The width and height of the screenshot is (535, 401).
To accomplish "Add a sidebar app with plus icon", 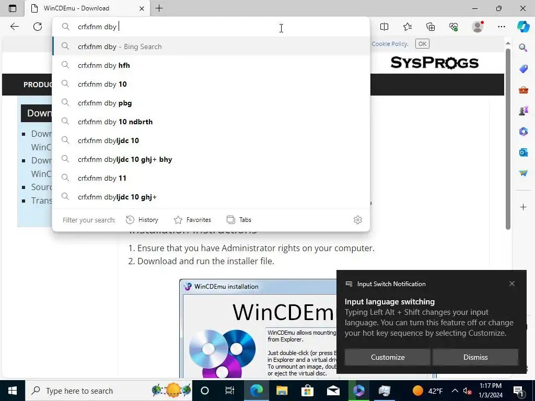I will click(x=523, y=207).
